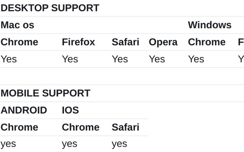Click the yes cell below ANDROID Chrome
Image resolution: width=244 pixels, height=152 pixels.
[x=8, y=144]
